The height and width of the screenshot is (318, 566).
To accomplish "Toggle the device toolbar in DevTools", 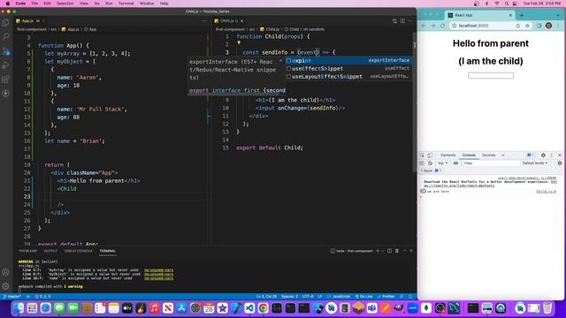I will pos(430,155).
